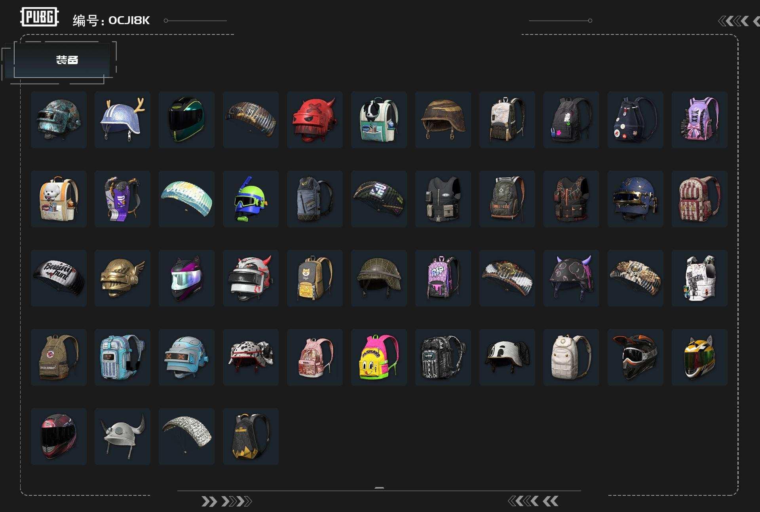Select the red devil-horned helmet
This screenshot has width=760, height=512.
tap(315, 120)
